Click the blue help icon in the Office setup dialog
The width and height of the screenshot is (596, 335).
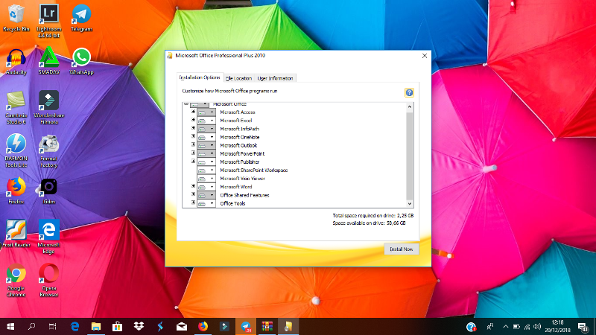(x=409, y=92)
